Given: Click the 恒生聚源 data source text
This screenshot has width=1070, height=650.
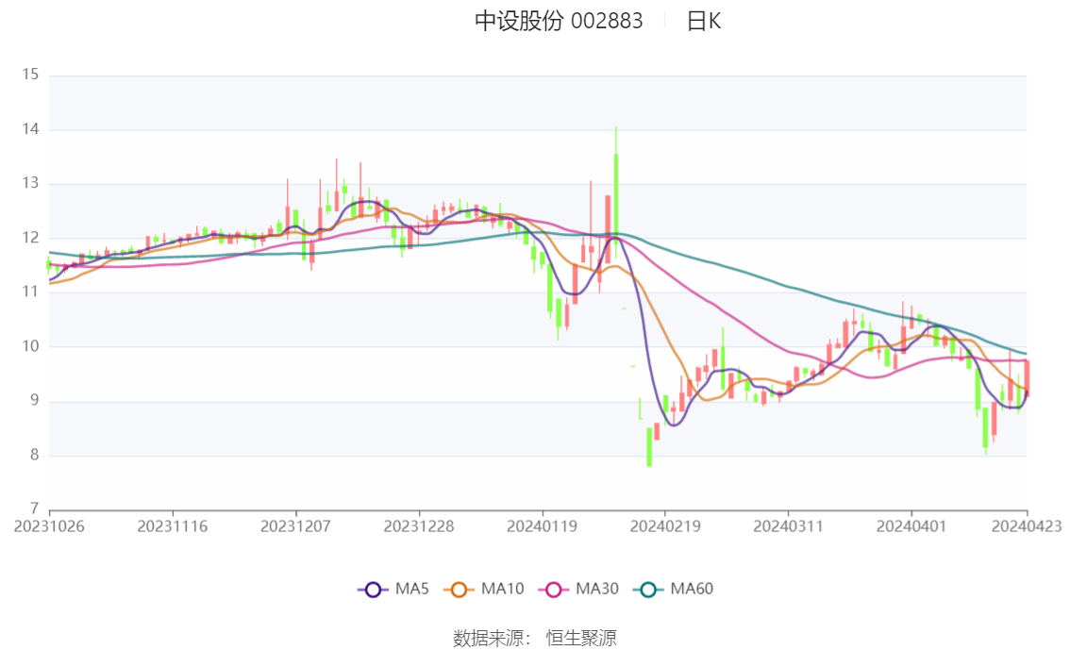Looking at the screenshot, I should 580,639.
